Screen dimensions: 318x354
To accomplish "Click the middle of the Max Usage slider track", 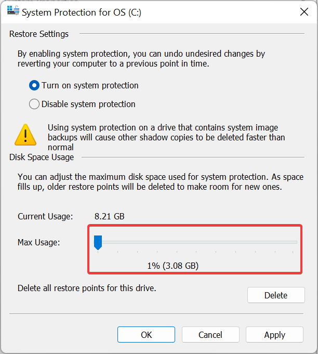I will pyautogui.click(x=195, y=242).
